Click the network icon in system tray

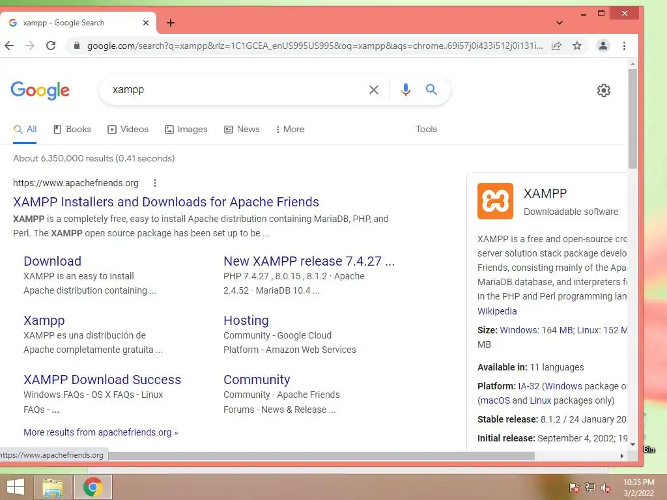[590, 488]
